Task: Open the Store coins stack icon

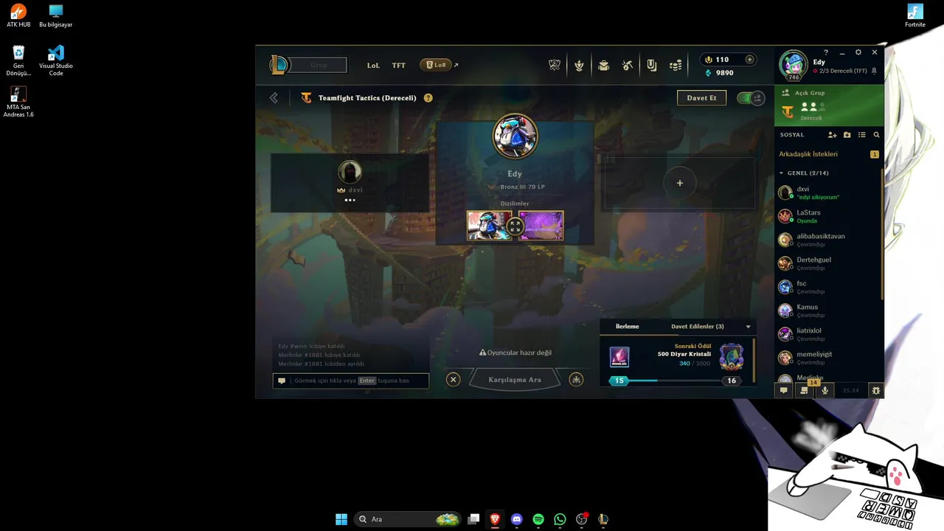Action: click(x=676, y=66)
